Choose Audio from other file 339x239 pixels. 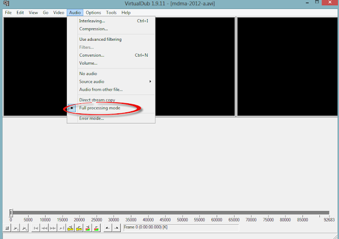pyautogui.click(x=111, y=90)
